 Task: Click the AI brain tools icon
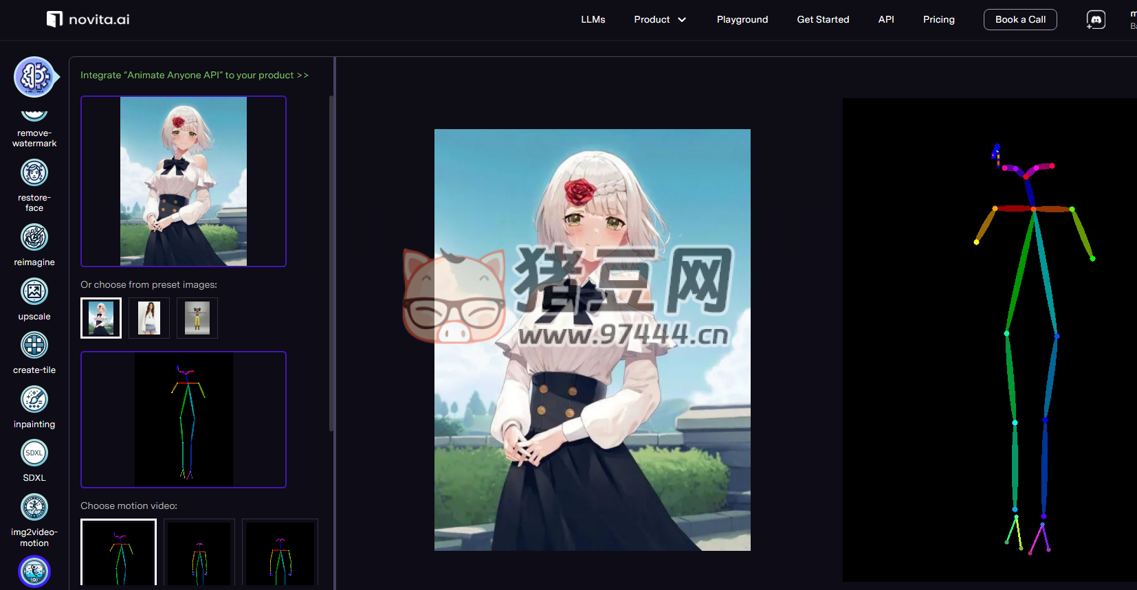[34, 77]
